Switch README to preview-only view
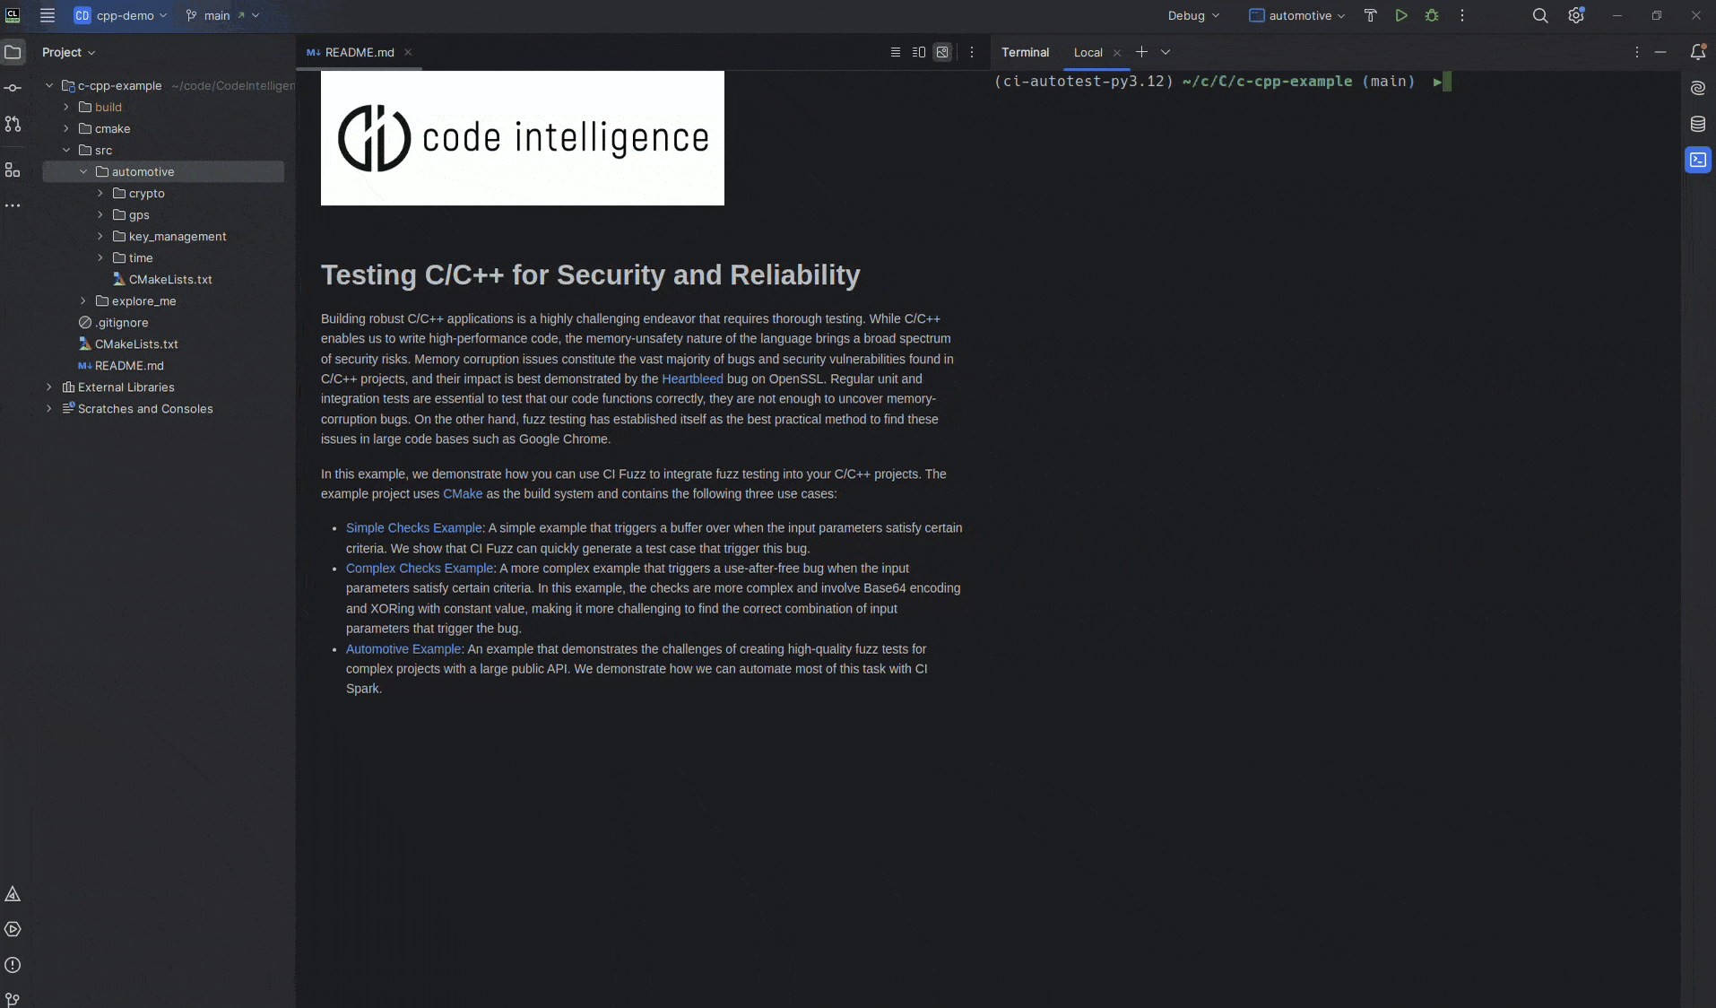The height and width of the screenshot is (1008, 1716). tap(942, 52)
